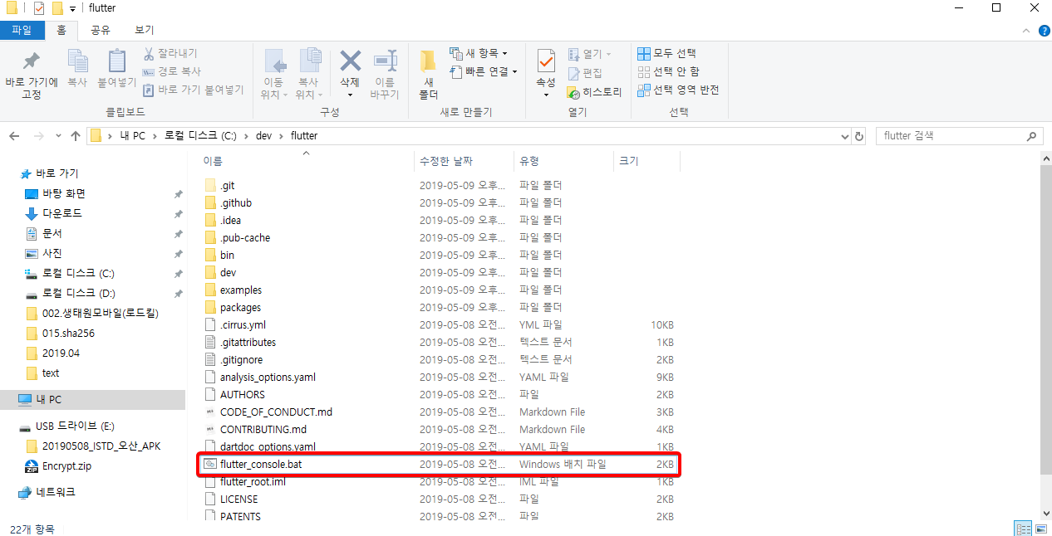The image size is (1052, 536).
Task: Open the Open (열기) dropdown
Action: pos(589,54)
